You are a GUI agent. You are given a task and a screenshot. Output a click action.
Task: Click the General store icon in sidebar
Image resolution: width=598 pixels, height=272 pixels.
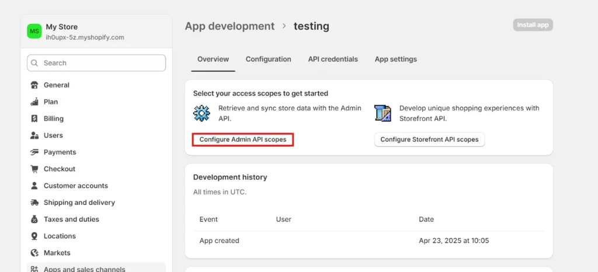34,85
